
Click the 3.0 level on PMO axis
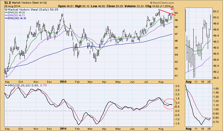(x=177, y=86)
